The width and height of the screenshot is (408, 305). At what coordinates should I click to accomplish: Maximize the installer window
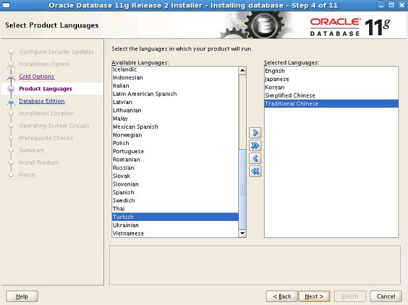[x=391, y=5]
